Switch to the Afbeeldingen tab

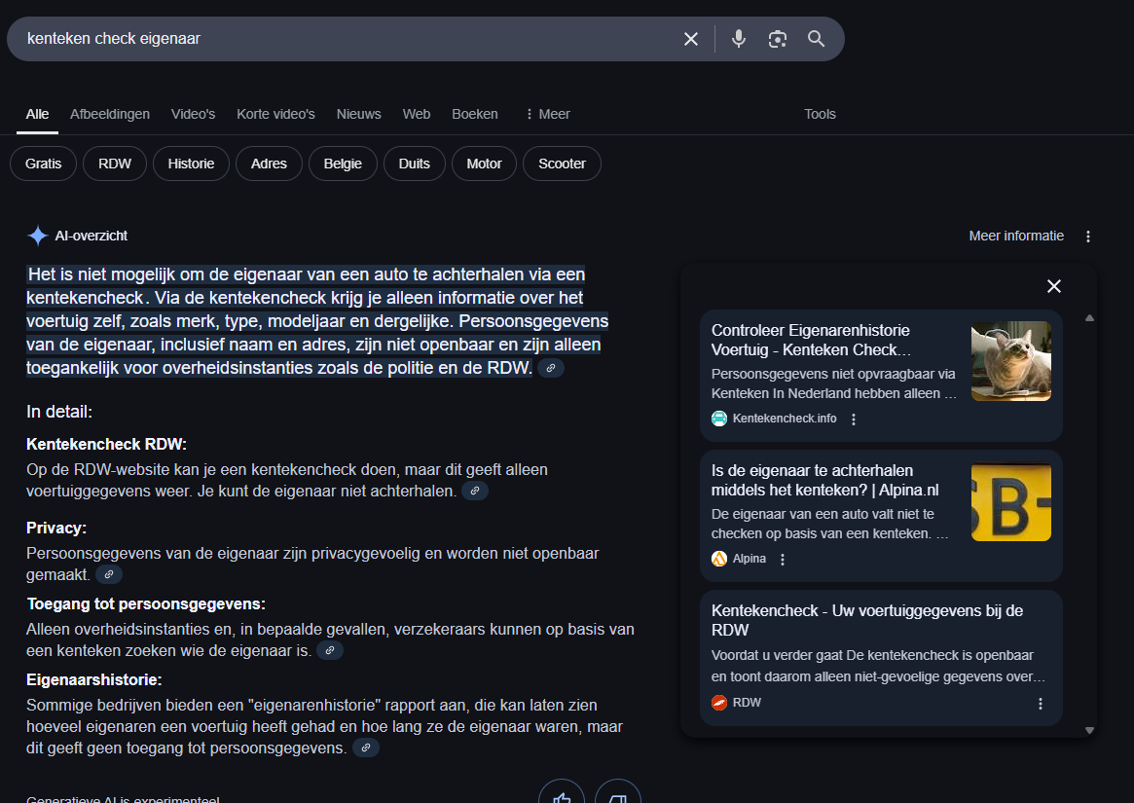[x=109, y=113]
